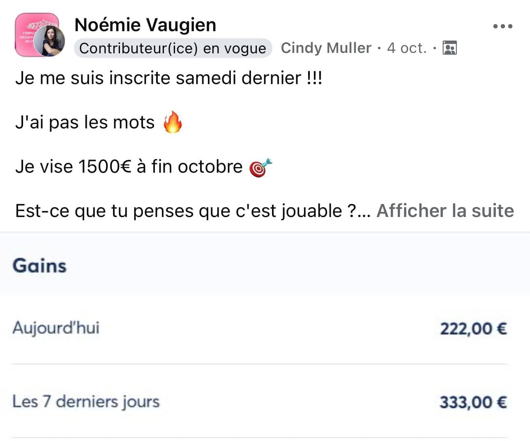Screen dimensions: 530x441
Task: Open Noémie Vaugien's profile name link
Action: click(145, 25)
